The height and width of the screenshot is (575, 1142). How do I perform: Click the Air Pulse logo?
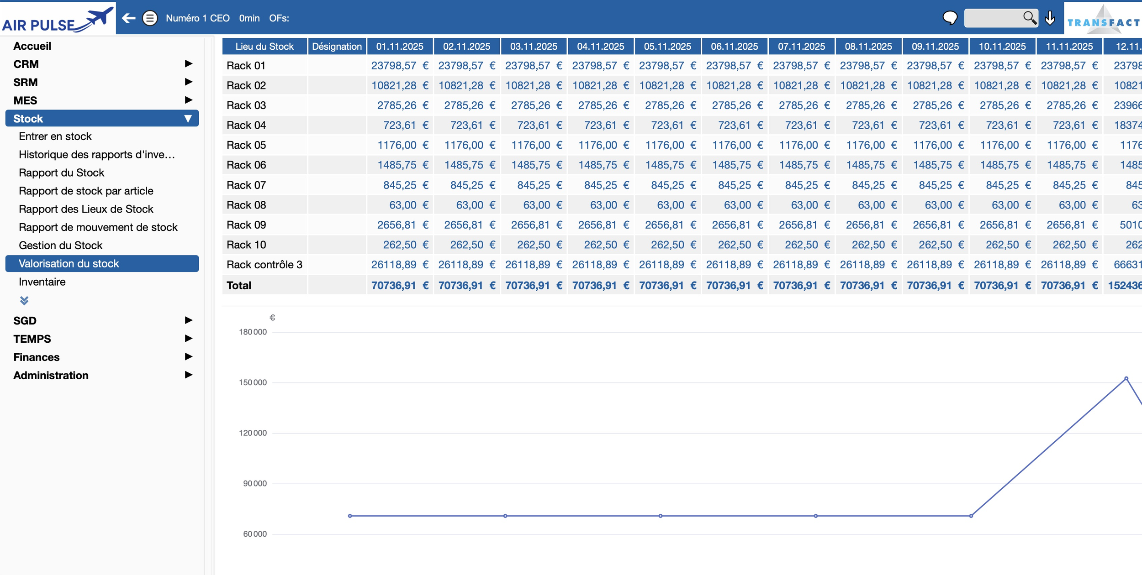point(58,19)
